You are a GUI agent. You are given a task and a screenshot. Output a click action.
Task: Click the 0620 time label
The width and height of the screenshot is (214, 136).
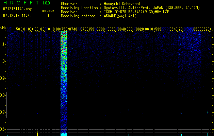point(140,29)
